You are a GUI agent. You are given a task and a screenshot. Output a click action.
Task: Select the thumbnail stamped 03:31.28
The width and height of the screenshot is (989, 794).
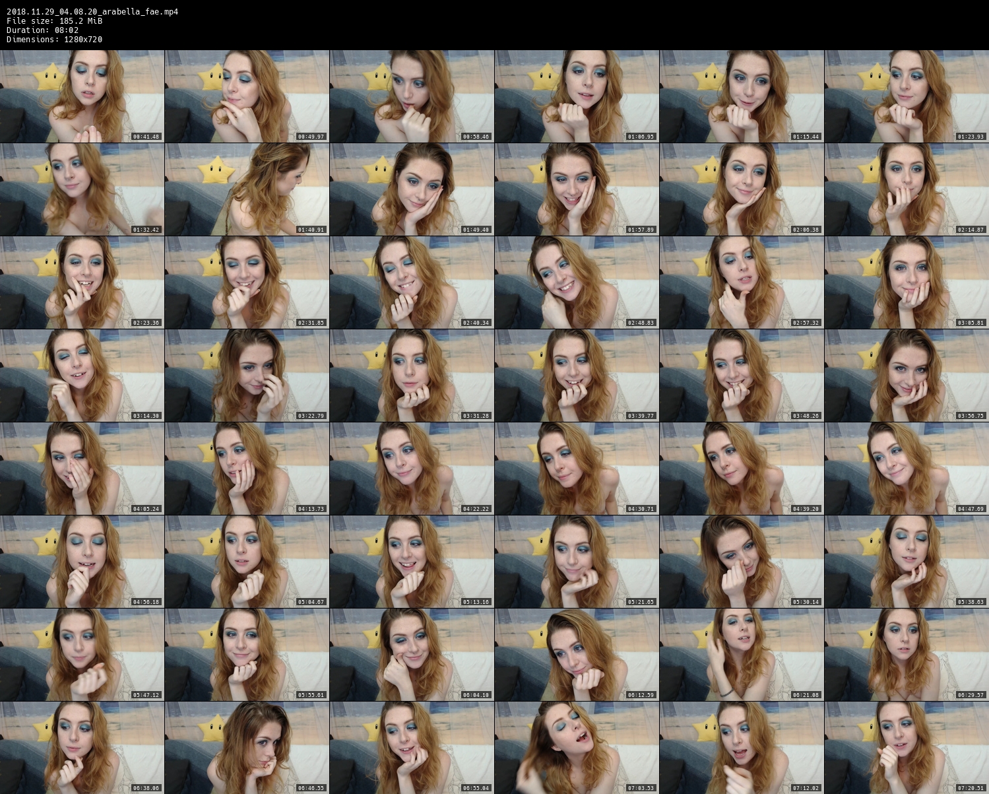tap(412, 376)
